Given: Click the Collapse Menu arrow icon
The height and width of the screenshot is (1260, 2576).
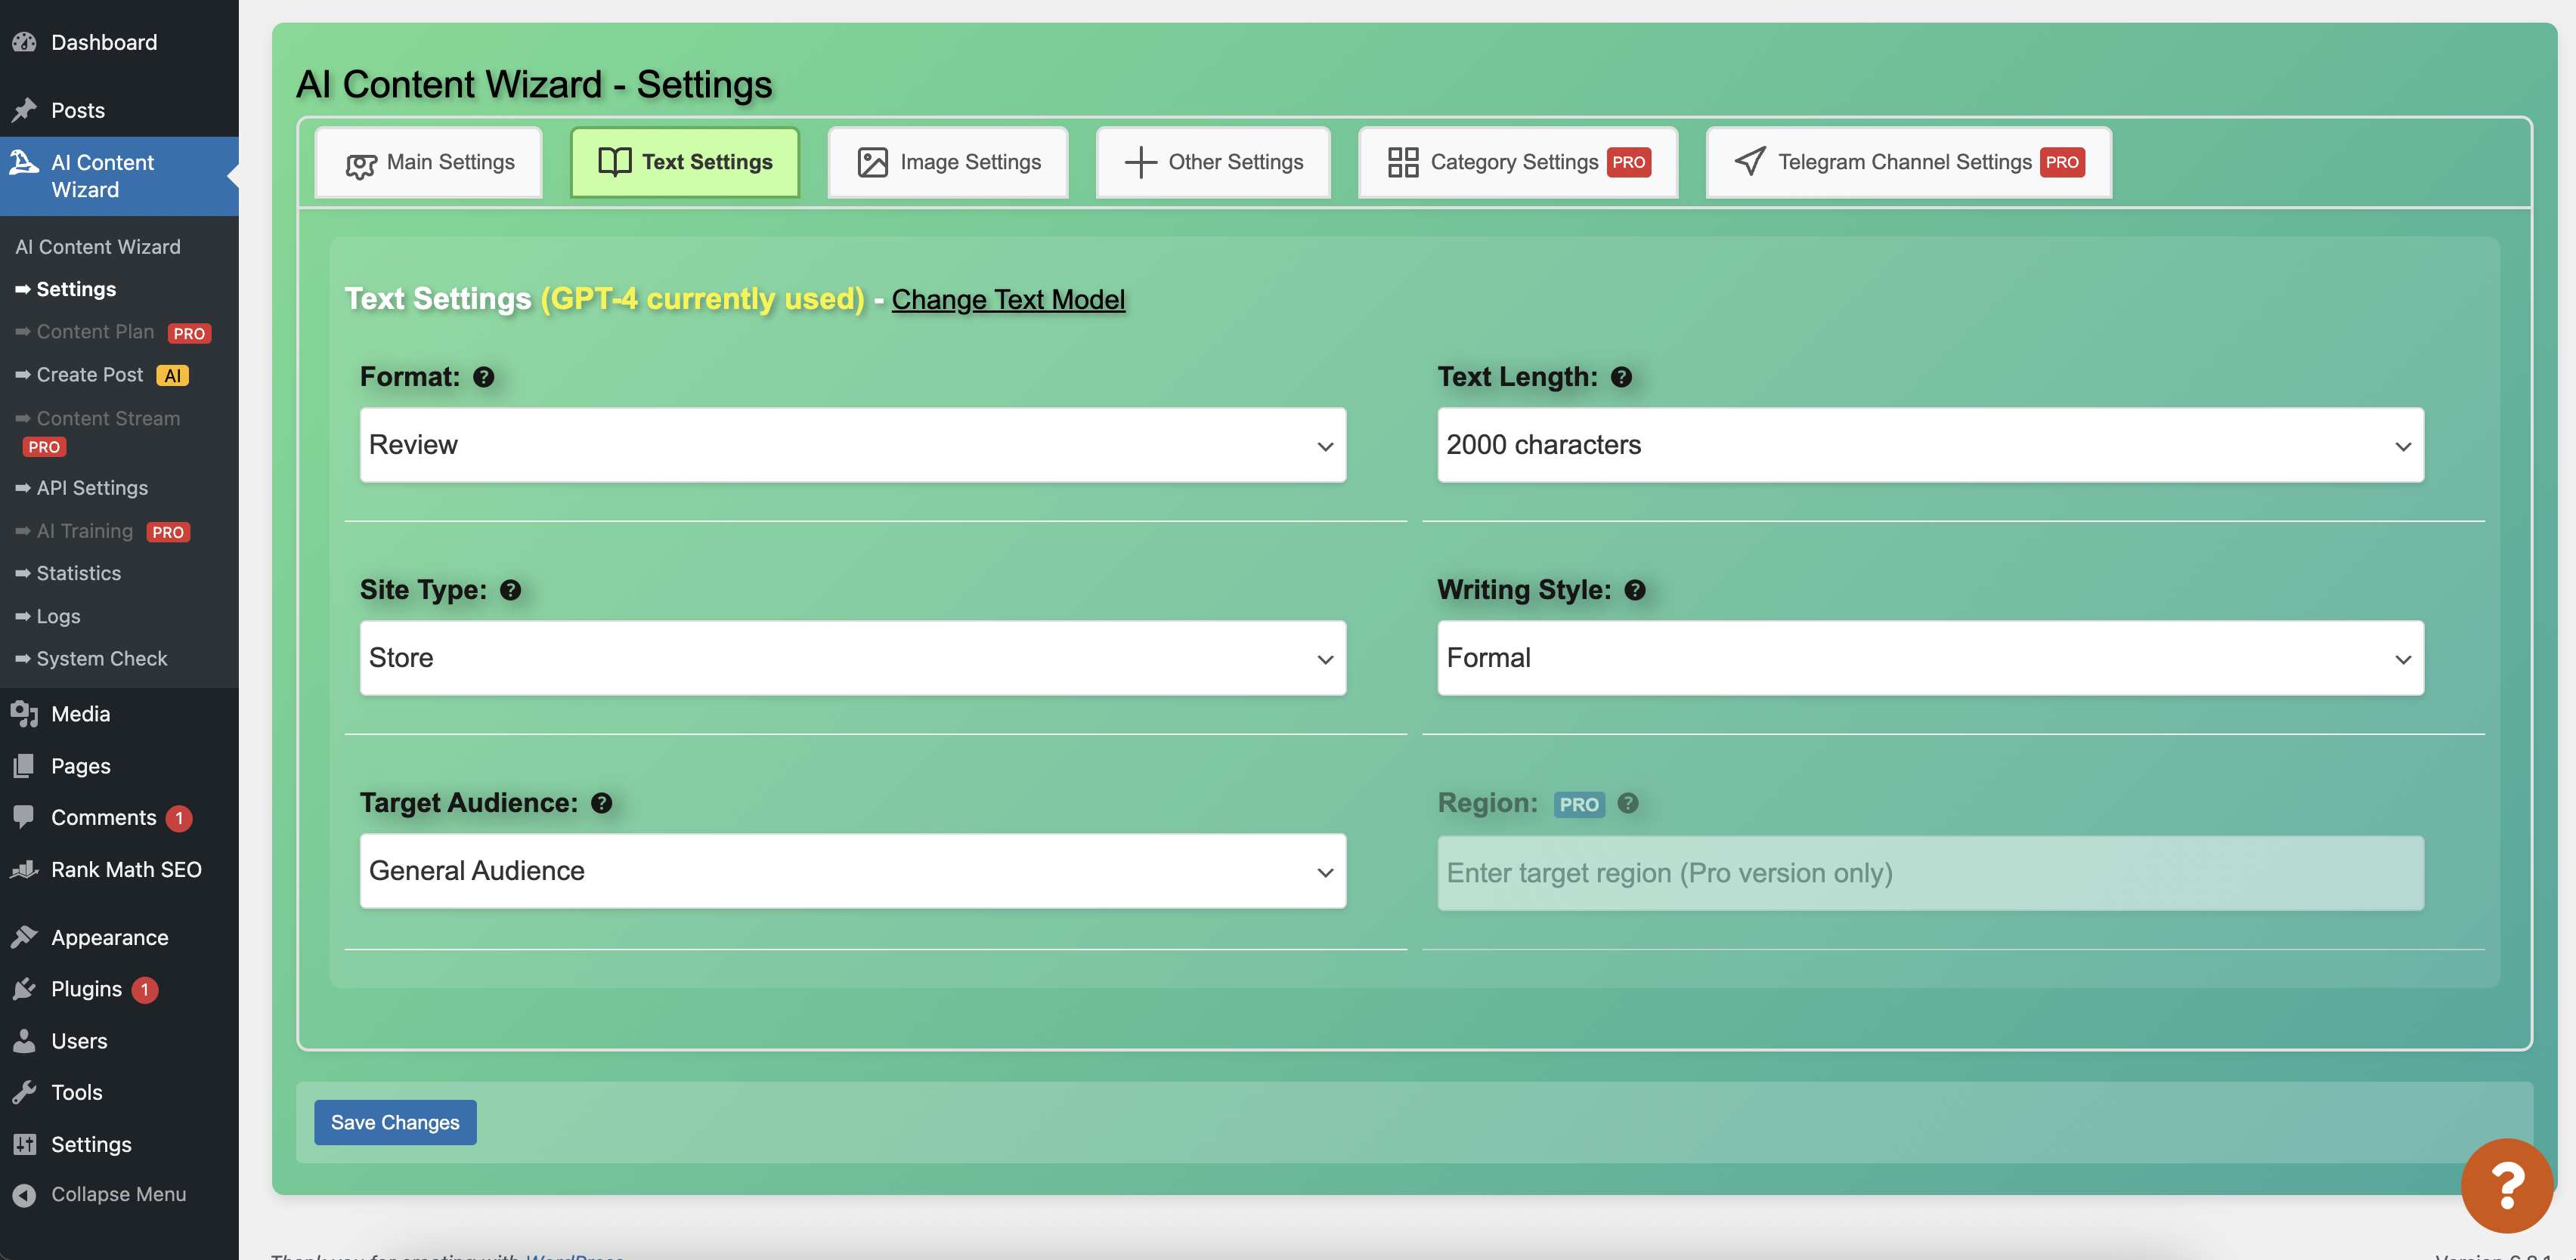Looking at the screenshot, I should click(24, 1195).
